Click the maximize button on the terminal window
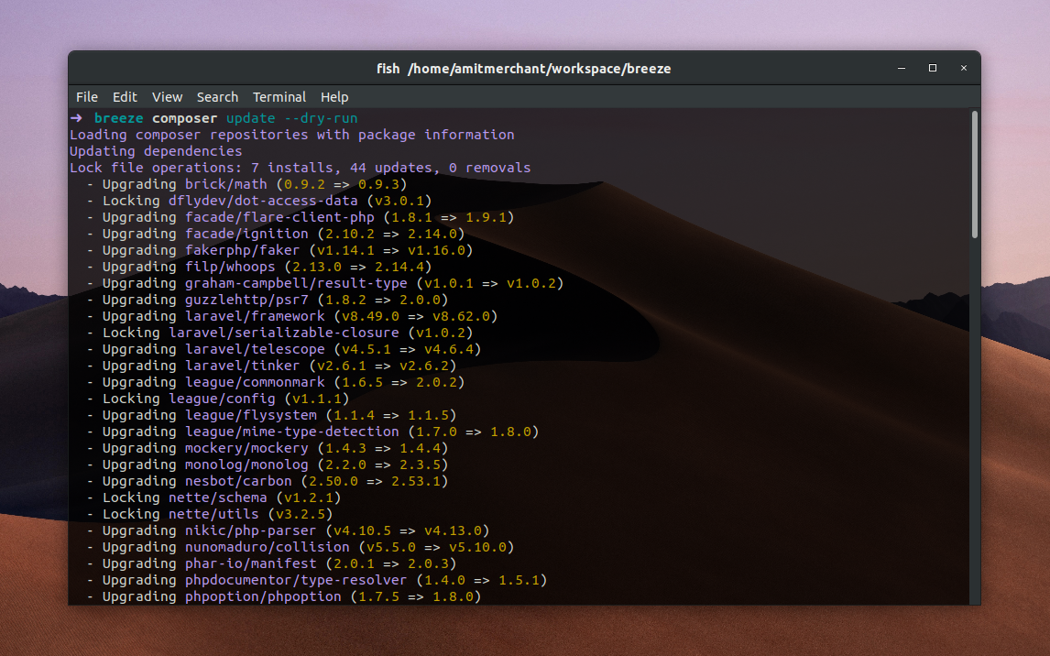Image resolution: width=1050 pixels, height=656 pixels. click(x=932, y=68)
